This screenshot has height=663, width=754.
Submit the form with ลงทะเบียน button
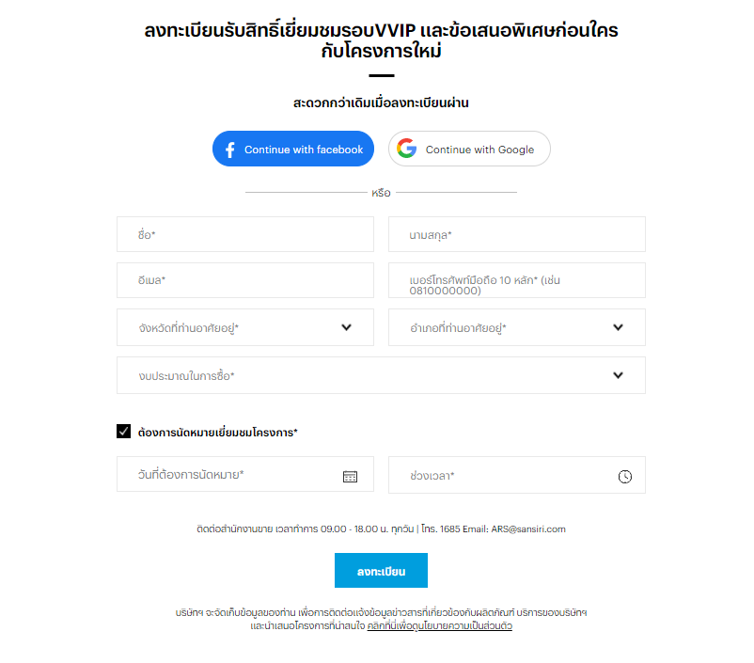(381, 570)
